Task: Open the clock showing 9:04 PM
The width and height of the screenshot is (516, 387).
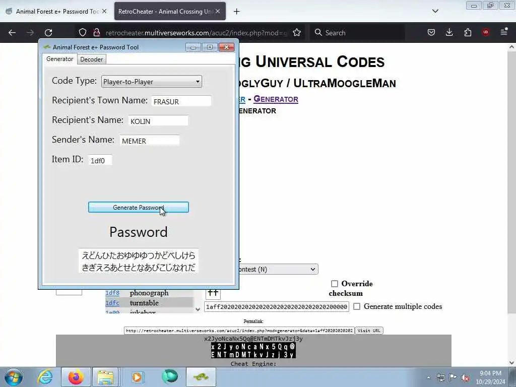Action: click(x=490, y=377)
